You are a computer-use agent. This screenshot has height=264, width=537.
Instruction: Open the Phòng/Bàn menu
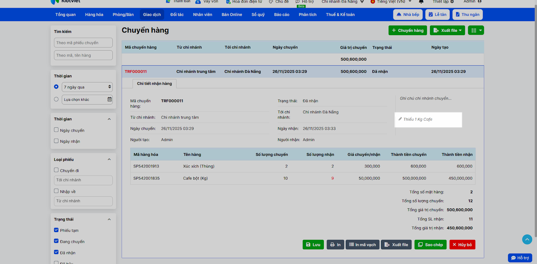(x=123, y=15)
